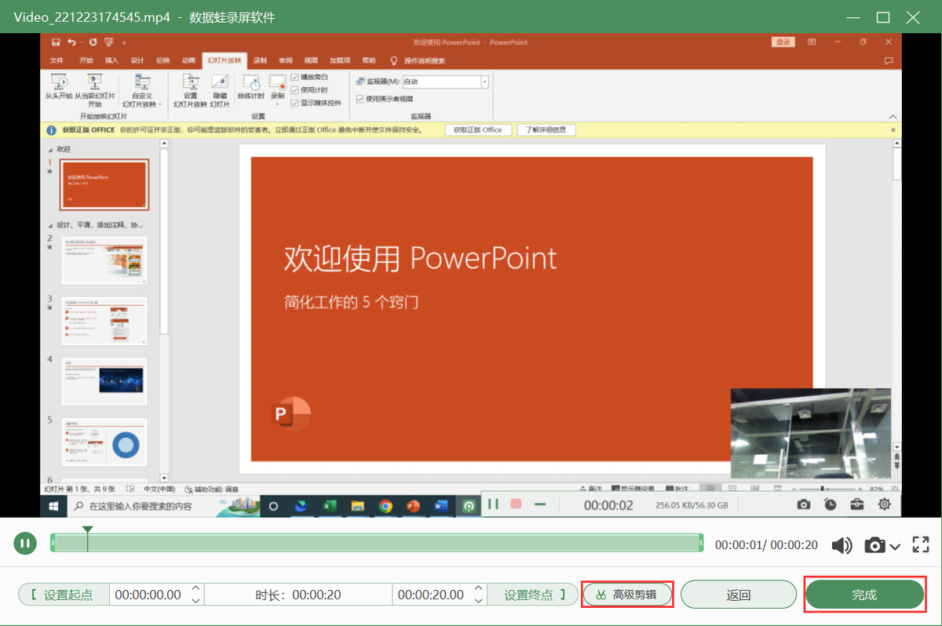Switch the preview to fullscreen
The height and width of the screenshot is (626, 942).
tap(921, 544)
